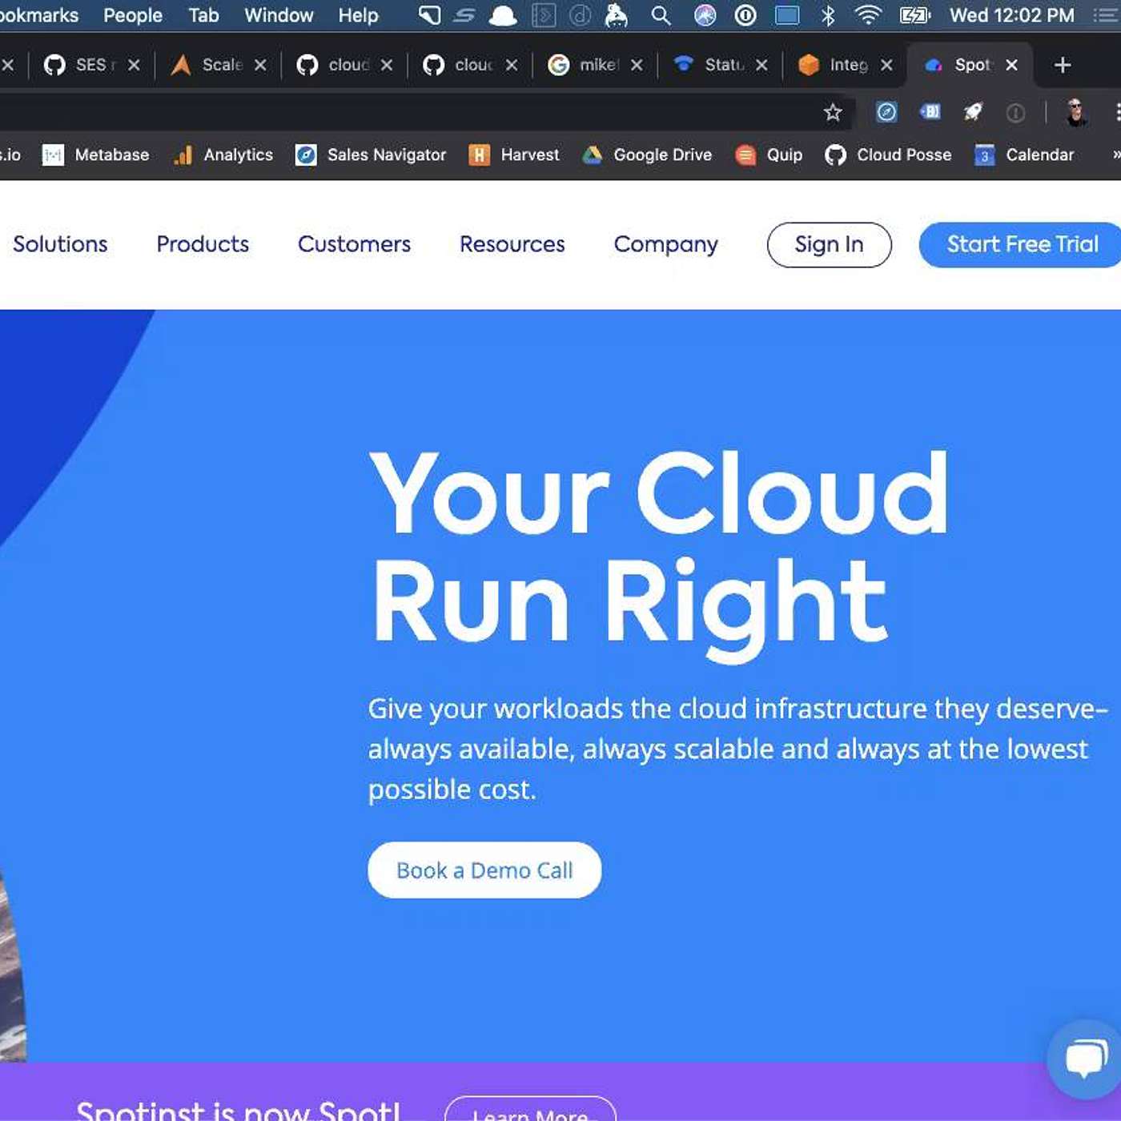Open the Chrome profile avatar
The image size is (1121, 1121).
1075,113
